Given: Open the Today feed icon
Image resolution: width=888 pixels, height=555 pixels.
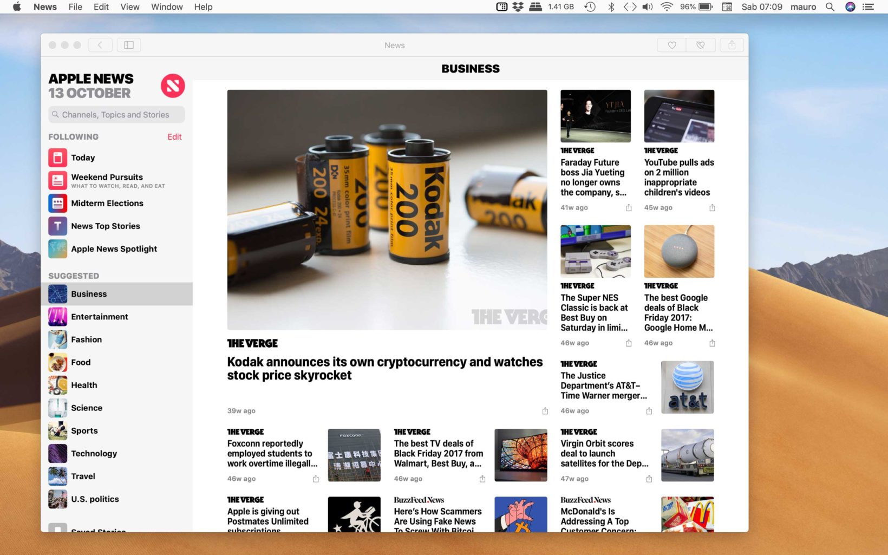Looking at the screenshot, I should [x=58, y=158].
